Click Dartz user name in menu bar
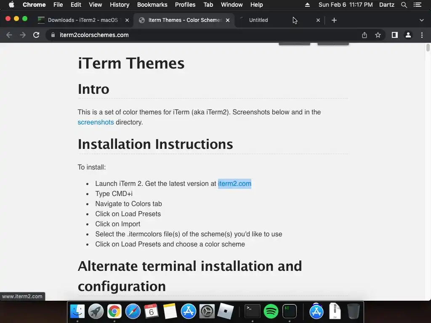The width and height of the screenshot is (431, 323). tap(386, 5)
